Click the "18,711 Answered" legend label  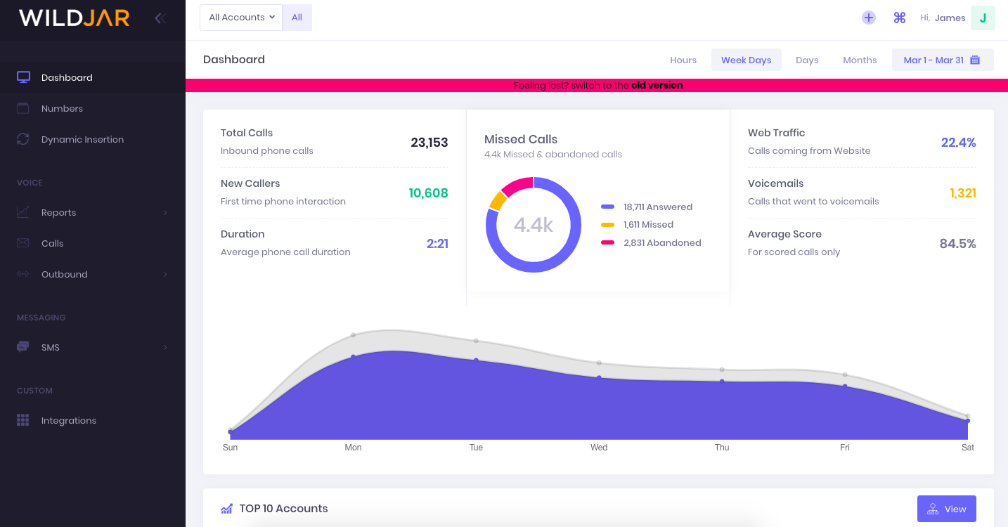point(658,207)
